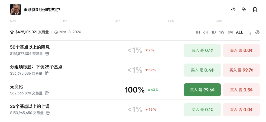Click gift icon under 25个基点以上的上调
Viewport: 266px width, 122px height.
point(48,113)
